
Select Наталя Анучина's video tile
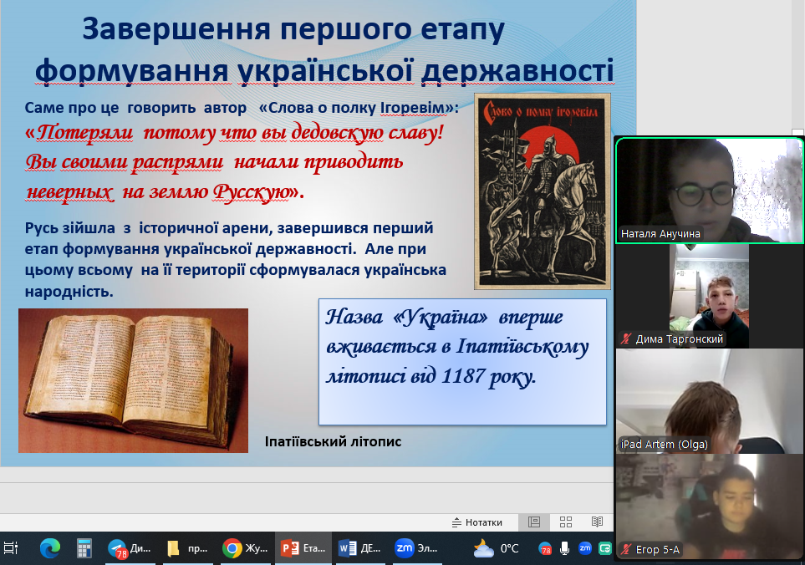(710, 190)
